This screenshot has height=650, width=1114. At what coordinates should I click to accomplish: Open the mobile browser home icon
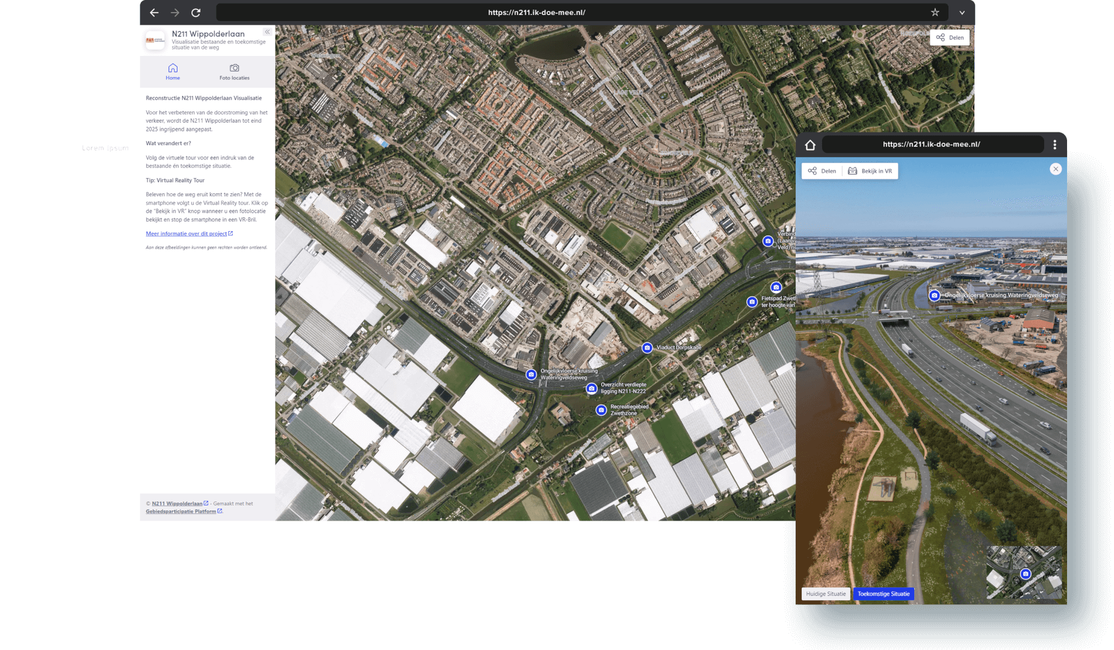[x=810, y=145]
